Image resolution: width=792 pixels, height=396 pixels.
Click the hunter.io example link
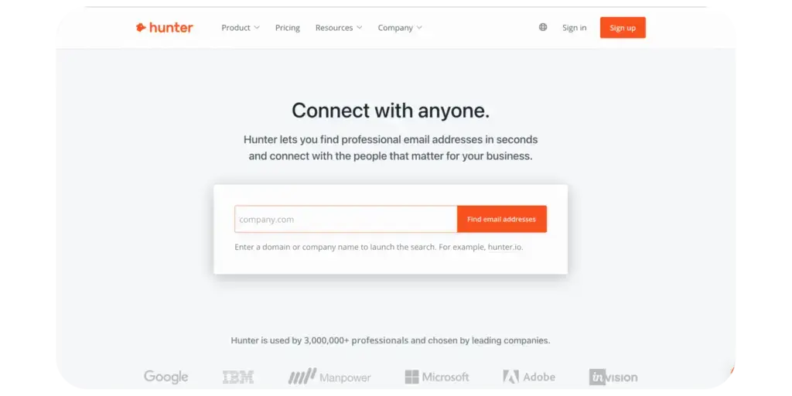pos(505,247)
